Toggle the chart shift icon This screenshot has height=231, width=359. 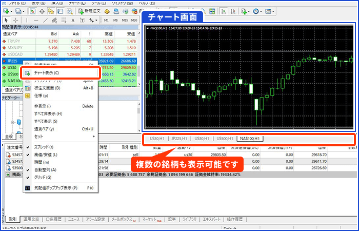233,11
